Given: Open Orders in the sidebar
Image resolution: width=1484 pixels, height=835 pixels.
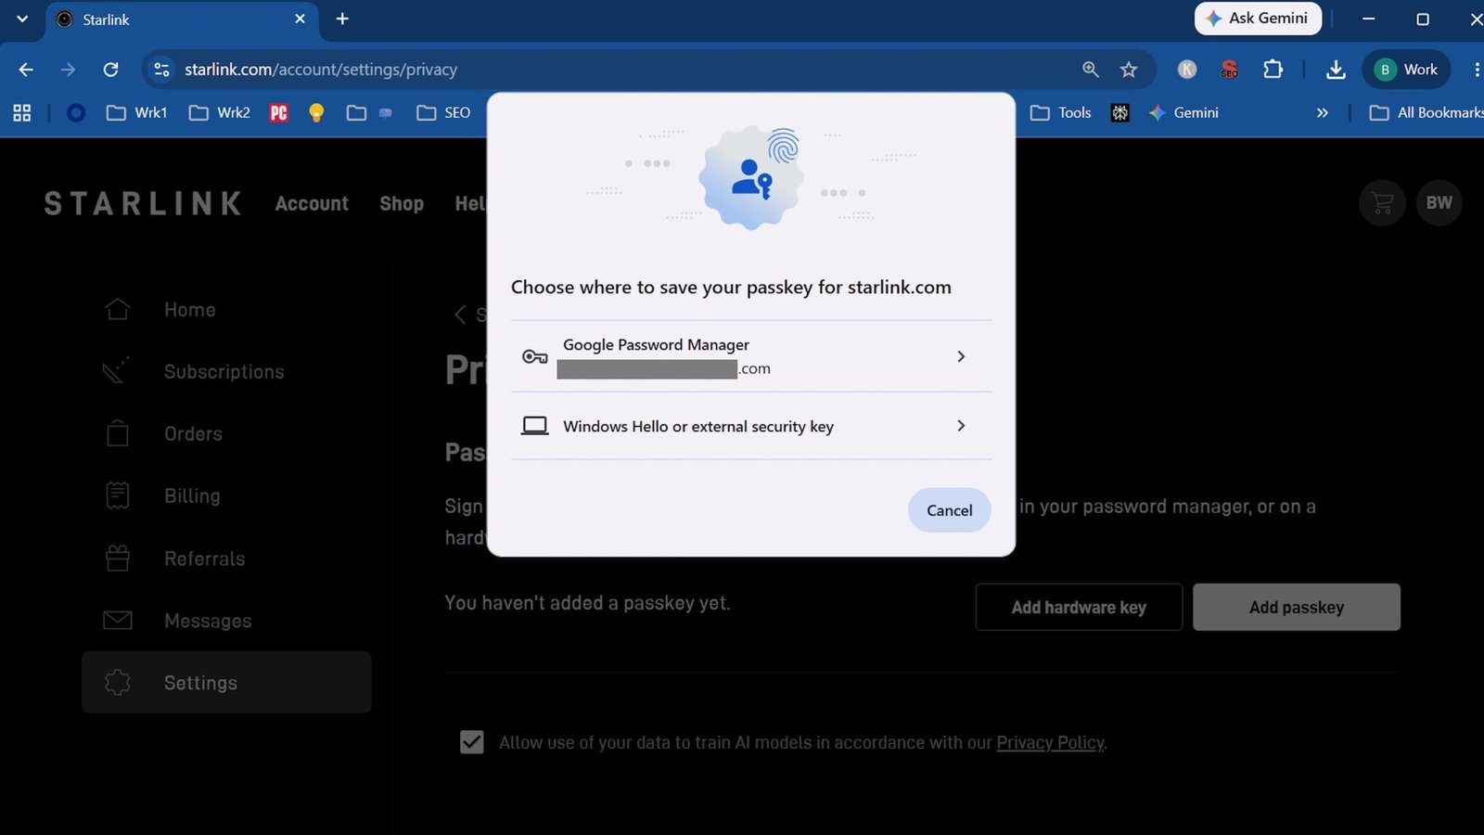Looking at the screenshot, I should point(226,434).
